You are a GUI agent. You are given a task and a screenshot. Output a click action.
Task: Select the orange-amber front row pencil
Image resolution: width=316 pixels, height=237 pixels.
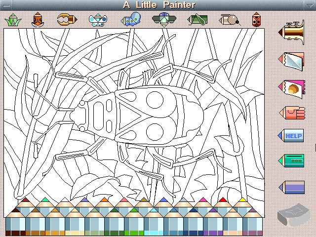(x=55, y=222)
